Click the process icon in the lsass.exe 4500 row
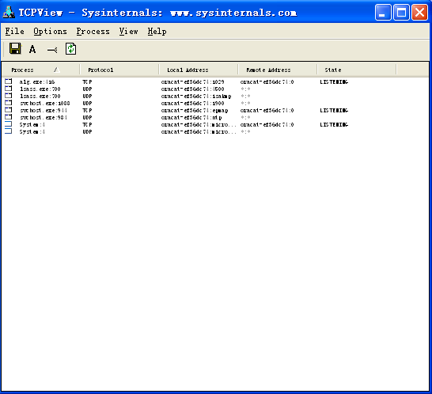 pyautogui.click(x=9, y=89)
